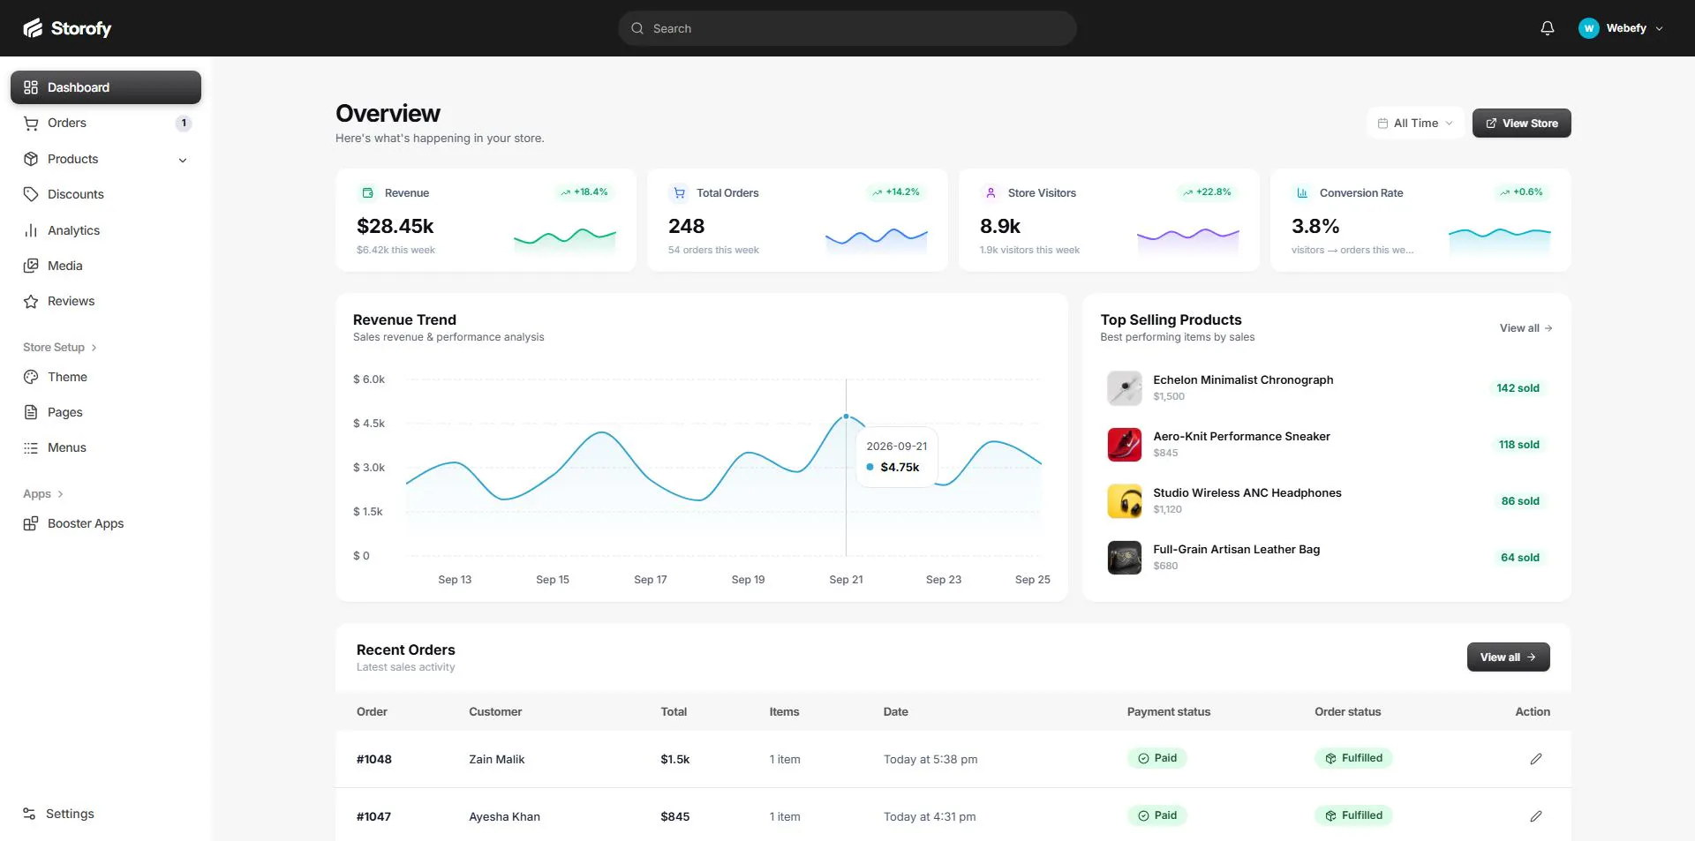Expand the Products submenu chevron
This screenshot has width=1695, height=841.
pos(183,160)
